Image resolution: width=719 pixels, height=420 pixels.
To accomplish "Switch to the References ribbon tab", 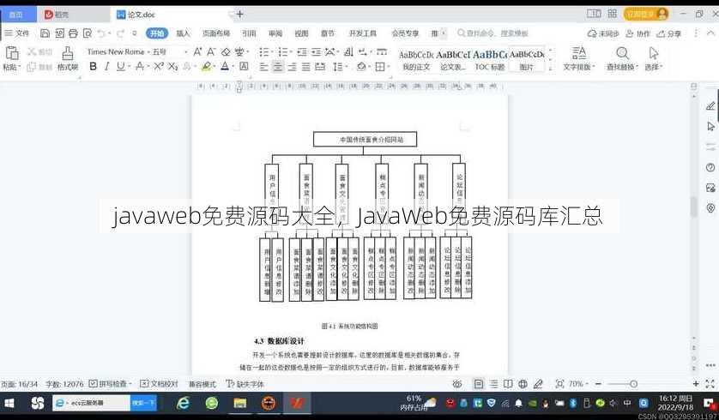I will [x=249, y=33].
